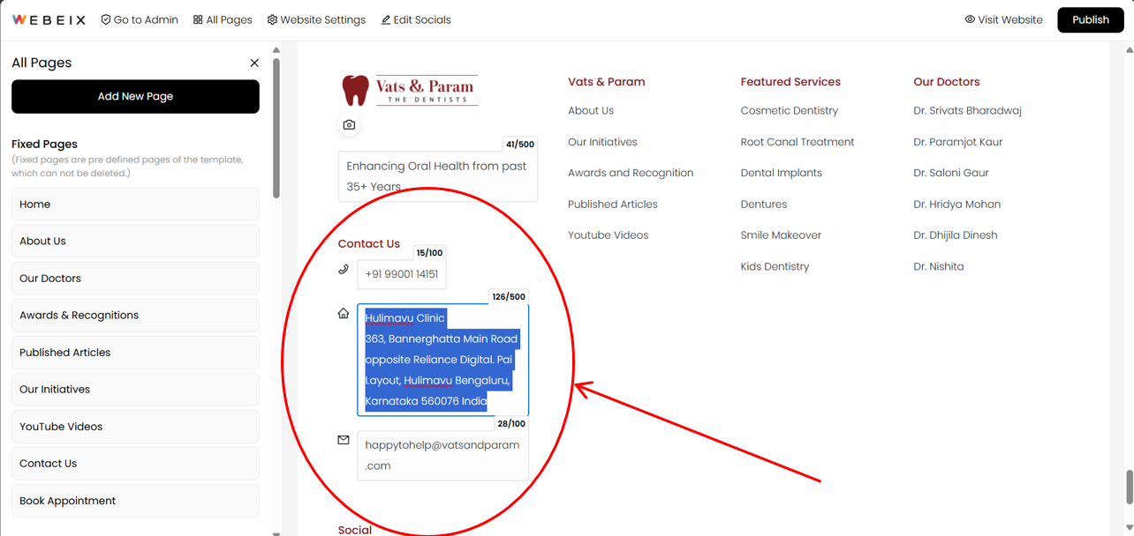Click Dr. Paramjot Kaur in Our Doctors
The width and height of the screenshot is (1134, 536).
(958, 142)
